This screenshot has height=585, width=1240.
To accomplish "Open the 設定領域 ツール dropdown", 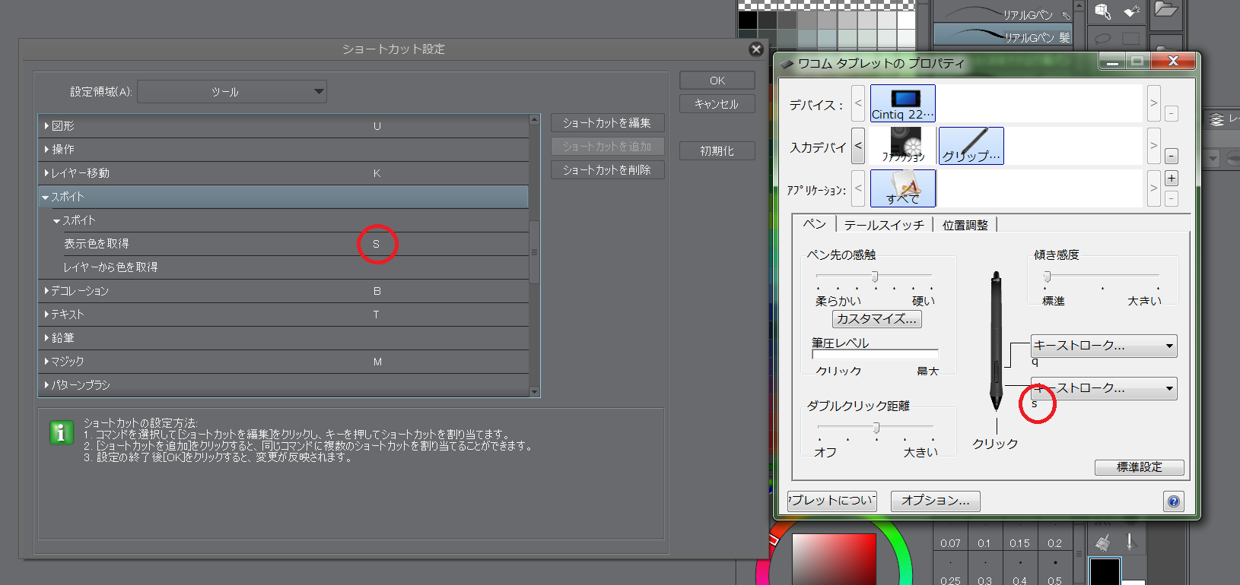I will pyautogui.click(x=232, y=92).
